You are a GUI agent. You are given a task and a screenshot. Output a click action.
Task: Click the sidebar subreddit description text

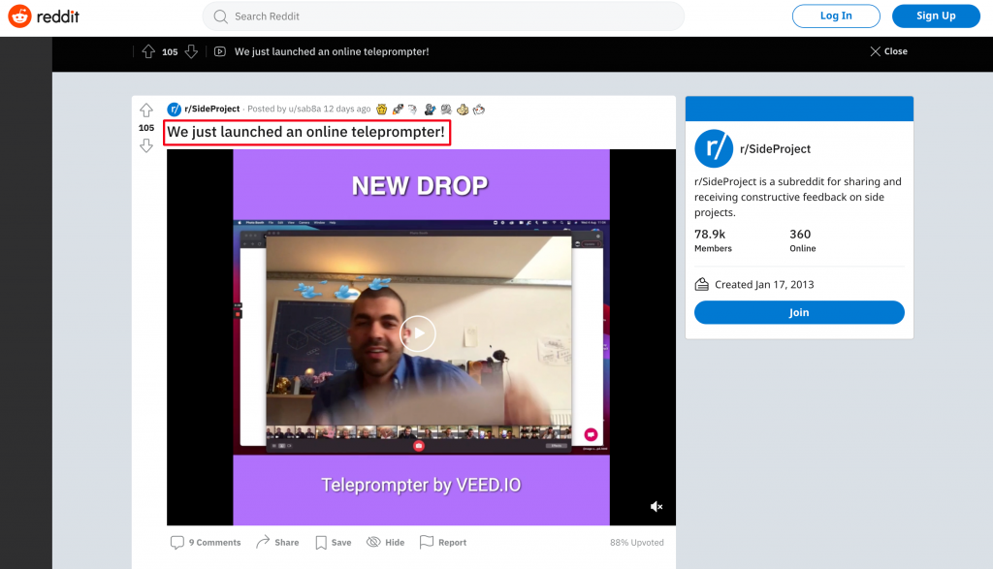[798, 197]
